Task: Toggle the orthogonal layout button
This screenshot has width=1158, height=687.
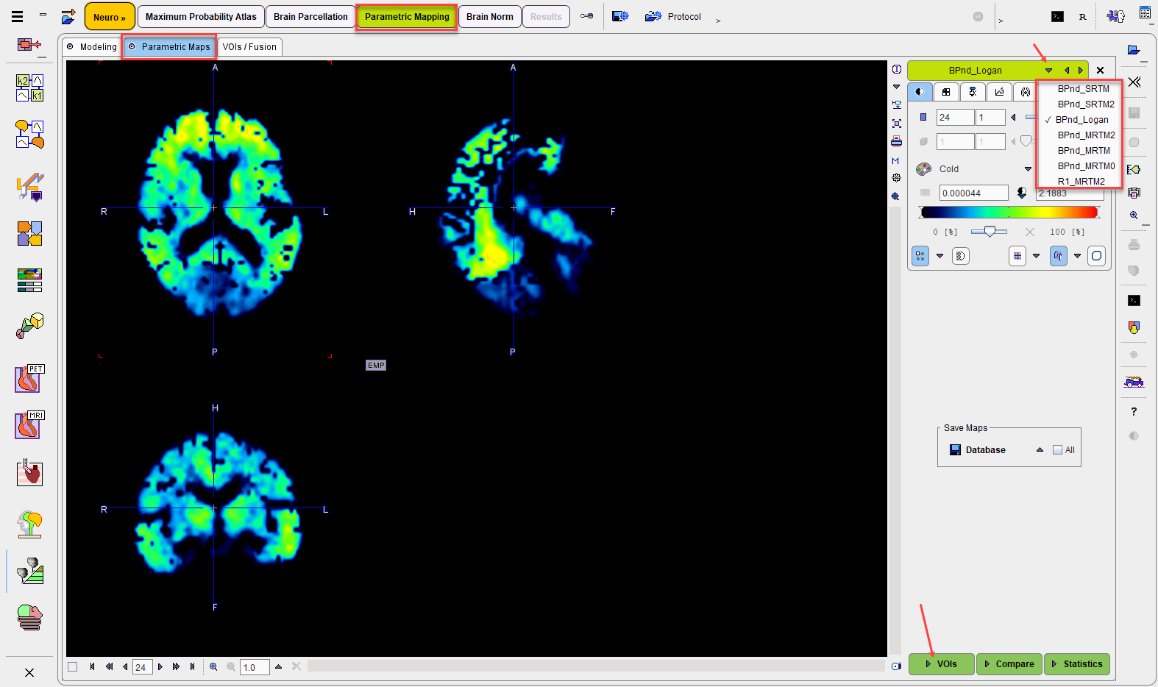Action: pyautogui.click(x=920, y=256)
